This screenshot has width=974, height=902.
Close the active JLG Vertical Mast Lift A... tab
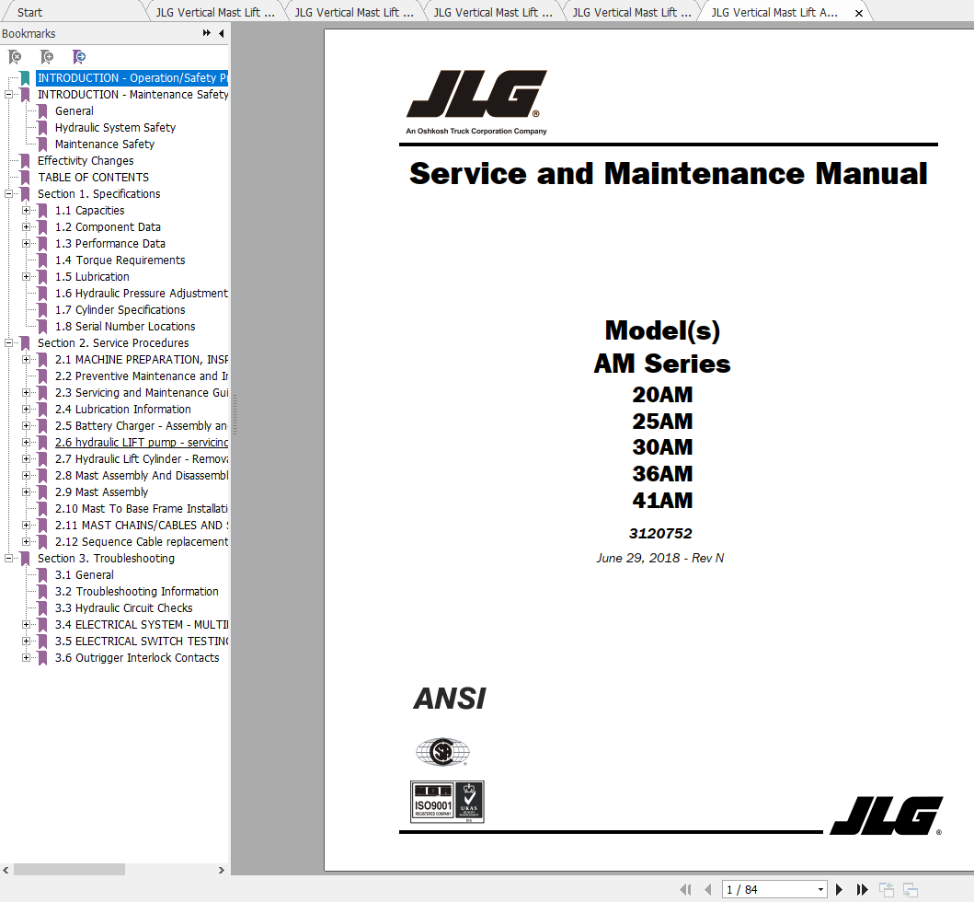tap(859, 13)
